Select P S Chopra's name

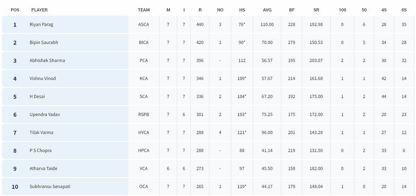coord(40,151)
